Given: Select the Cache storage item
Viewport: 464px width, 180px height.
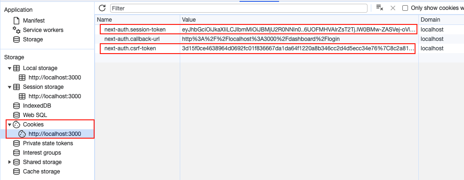Looking at the screenshot, I should pos(41,172).
